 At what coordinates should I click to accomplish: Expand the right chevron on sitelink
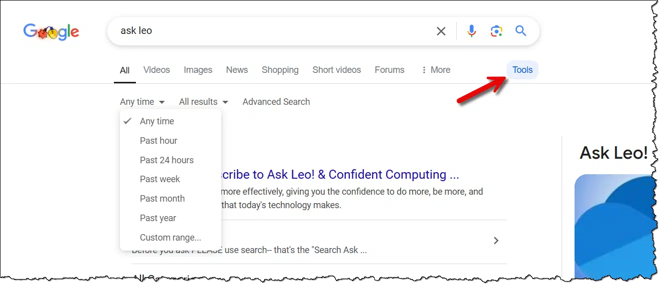coord(496,241)
